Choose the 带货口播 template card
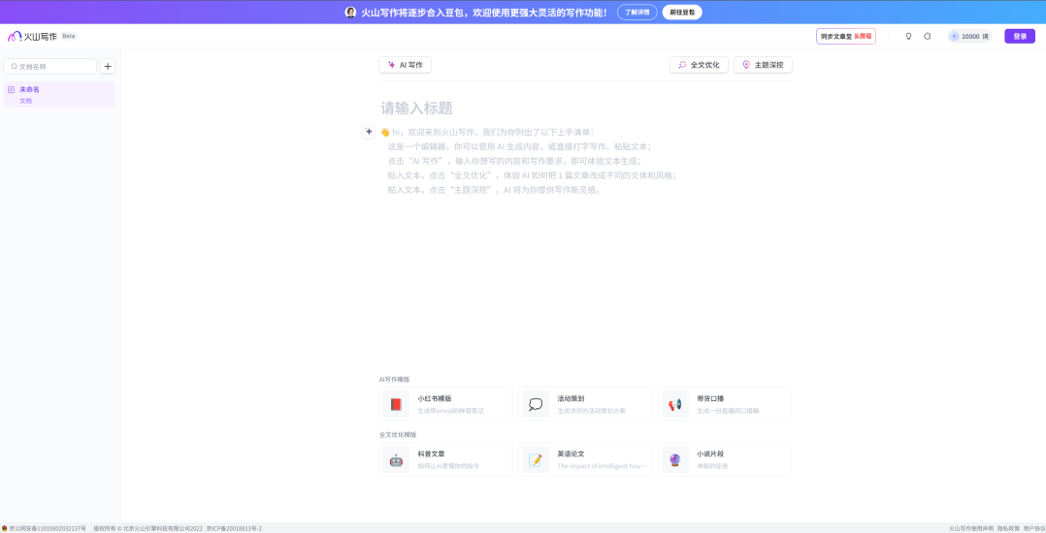This screenshot has height=533, width=1046. pyautogui.click(x=725, y=404)
